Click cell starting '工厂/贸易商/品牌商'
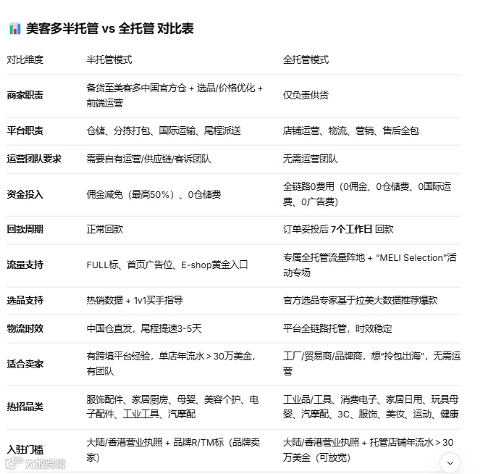The image size is (496, 474). (371, 364)
